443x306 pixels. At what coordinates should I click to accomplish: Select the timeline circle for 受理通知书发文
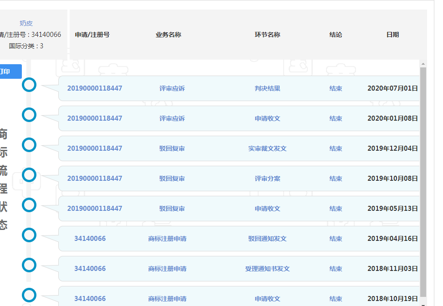pyautogui.click(x=29, y=265)
